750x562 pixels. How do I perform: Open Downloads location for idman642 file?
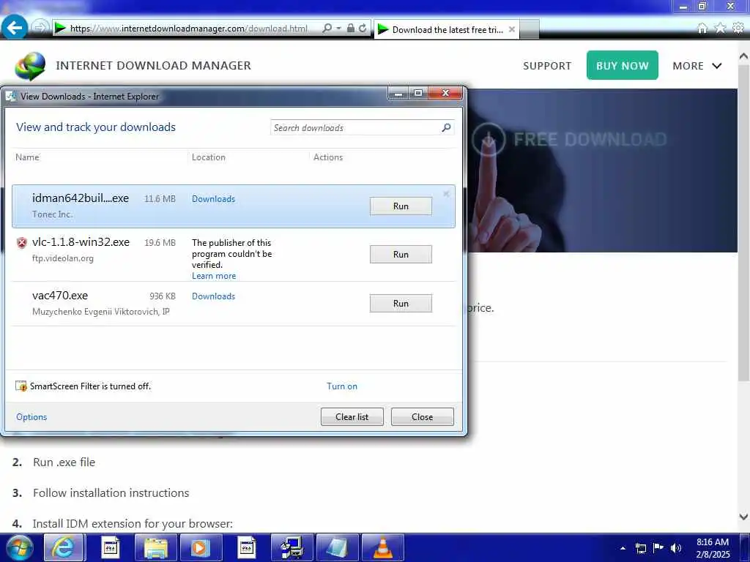click(213, 199)
